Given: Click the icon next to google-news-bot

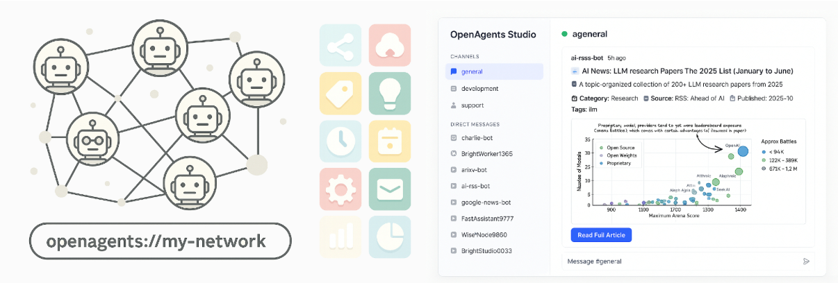Looking at the screenshot, I should point(453,202).
